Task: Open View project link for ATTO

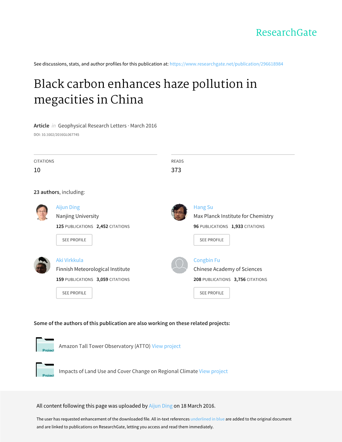Action: 166,346
